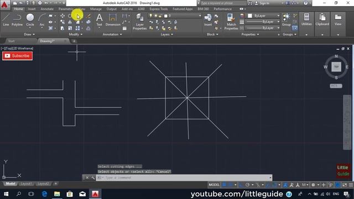Select the Line tool
The image size is (354, 199).
tap(6, 20)
